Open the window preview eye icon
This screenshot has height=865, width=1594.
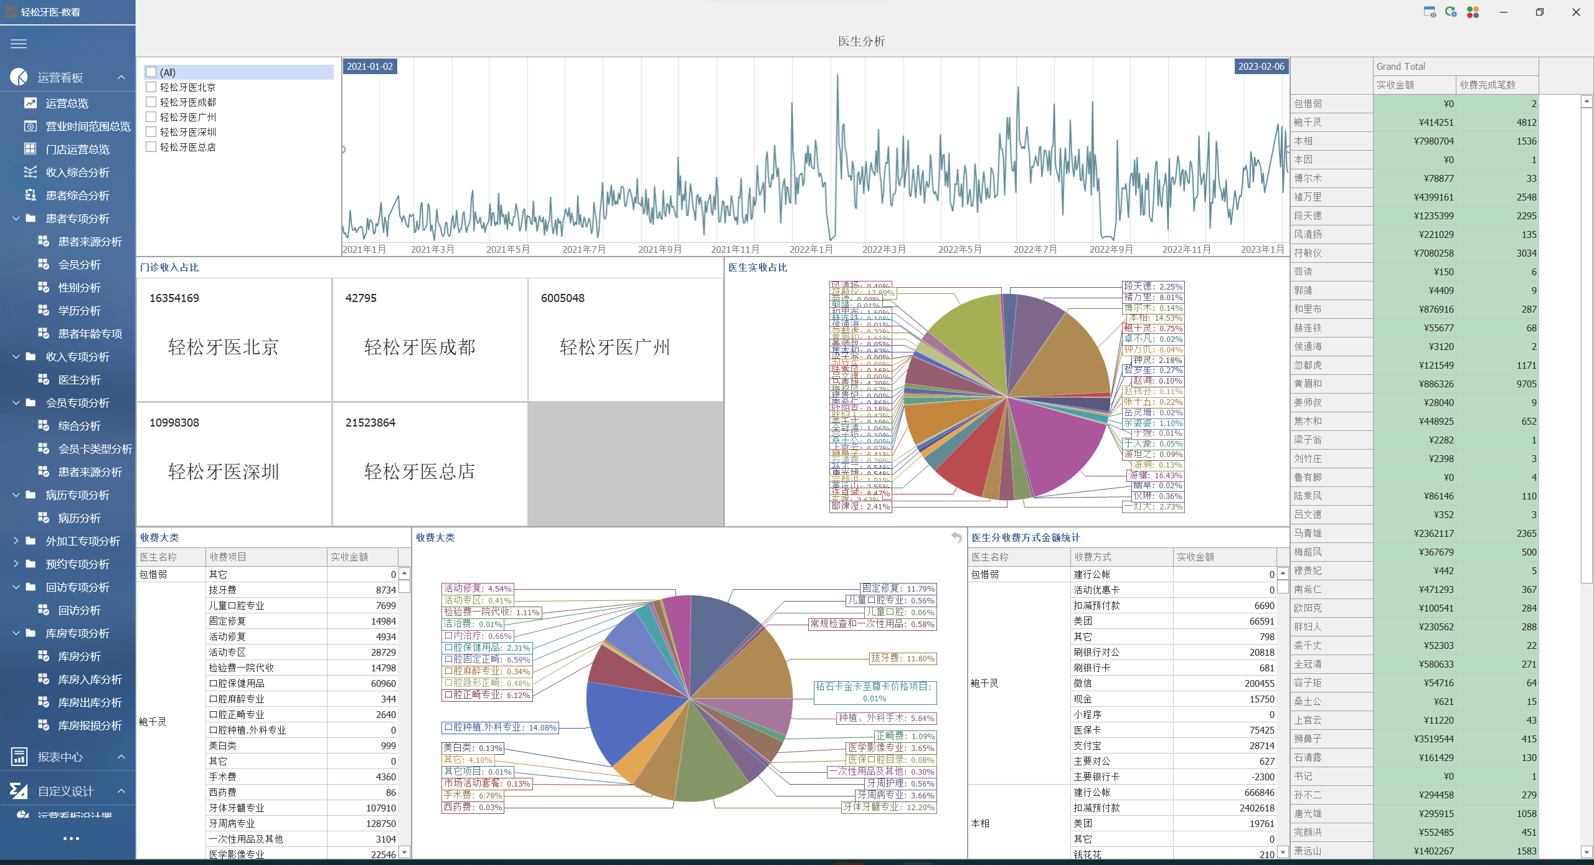(x=1430, y=12)
